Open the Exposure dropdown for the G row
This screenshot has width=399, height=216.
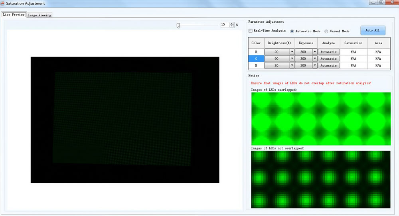[314, 59]
